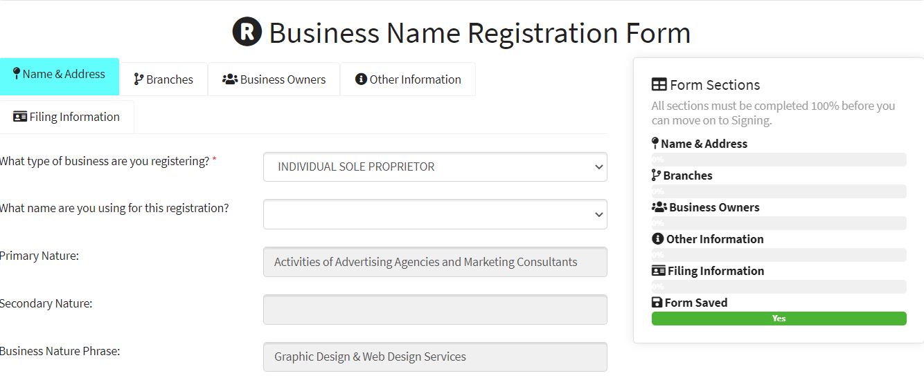Click the info icon in Form Sections list
This screenshot has height=389, width=924.
657,239
